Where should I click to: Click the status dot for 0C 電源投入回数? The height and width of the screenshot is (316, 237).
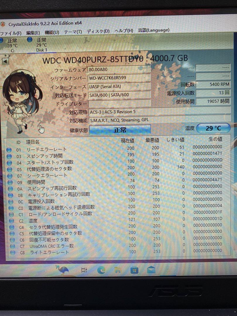click(11, 202)
